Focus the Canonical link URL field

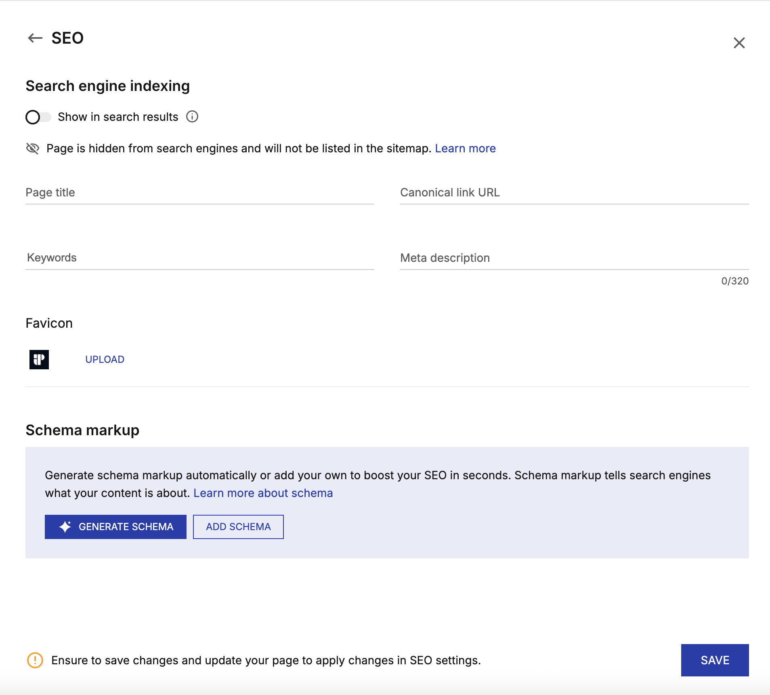point(574,193)
